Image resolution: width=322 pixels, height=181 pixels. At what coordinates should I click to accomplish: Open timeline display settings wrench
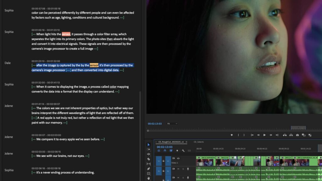(x=183, y=151)
